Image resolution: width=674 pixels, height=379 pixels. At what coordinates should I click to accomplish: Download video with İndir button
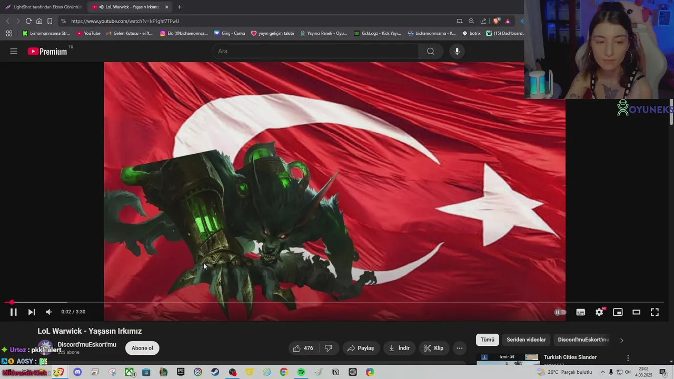(x=399, y=348)
